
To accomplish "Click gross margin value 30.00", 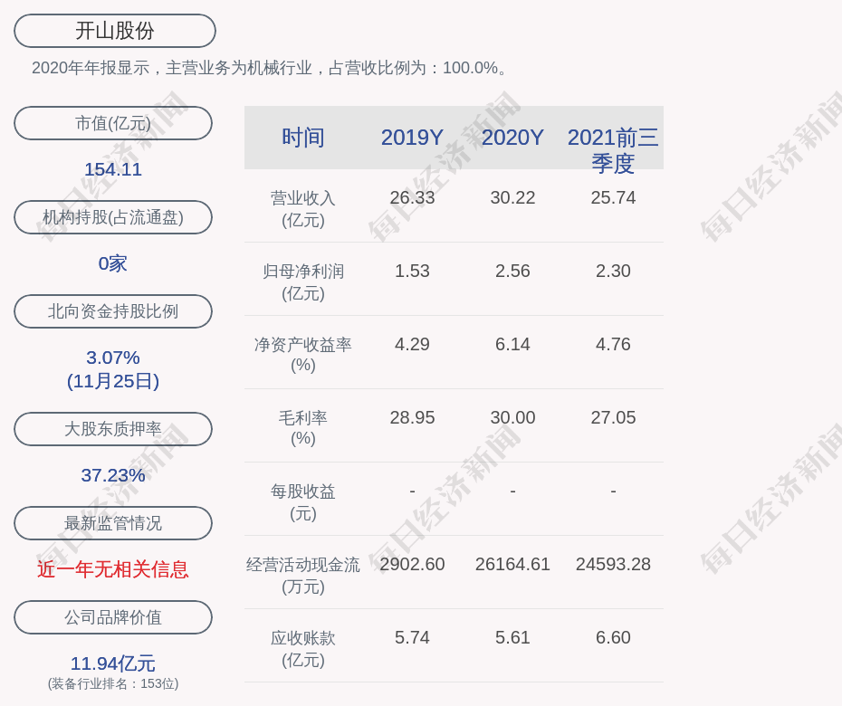I will click(512, 417).
